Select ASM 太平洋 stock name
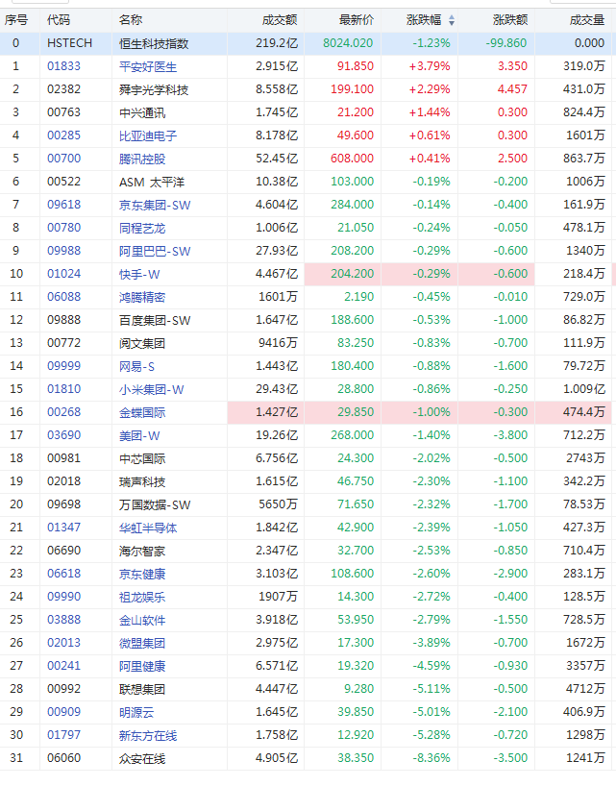Image resolution: width=616 pixels, height=786 pixels. pos(152,182)
